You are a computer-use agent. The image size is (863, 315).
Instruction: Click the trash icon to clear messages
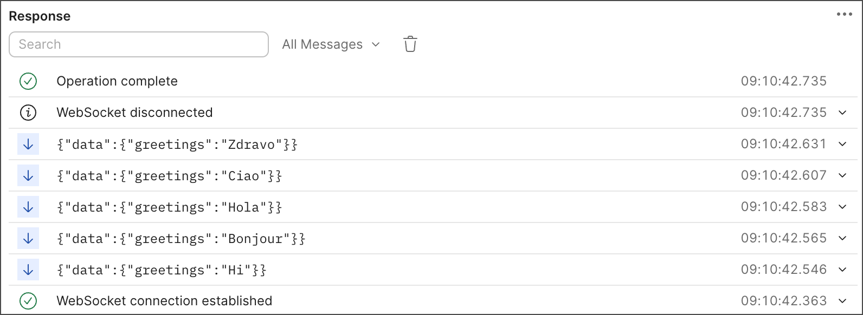tap(410, 44)
